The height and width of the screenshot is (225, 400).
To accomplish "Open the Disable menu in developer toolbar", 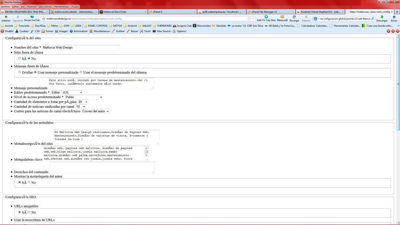I will [x=7, y=31].
